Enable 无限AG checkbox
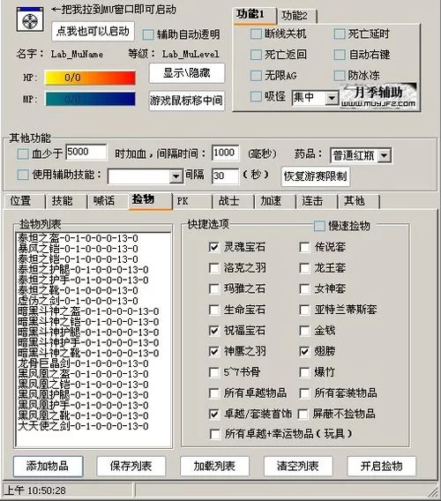441x501 pixels. [256, 76]
